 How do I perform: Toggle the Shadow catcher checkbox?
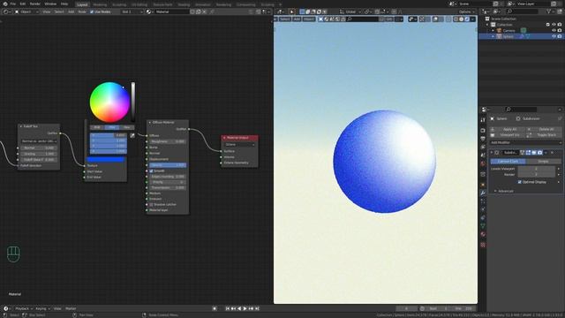(151, 204)
